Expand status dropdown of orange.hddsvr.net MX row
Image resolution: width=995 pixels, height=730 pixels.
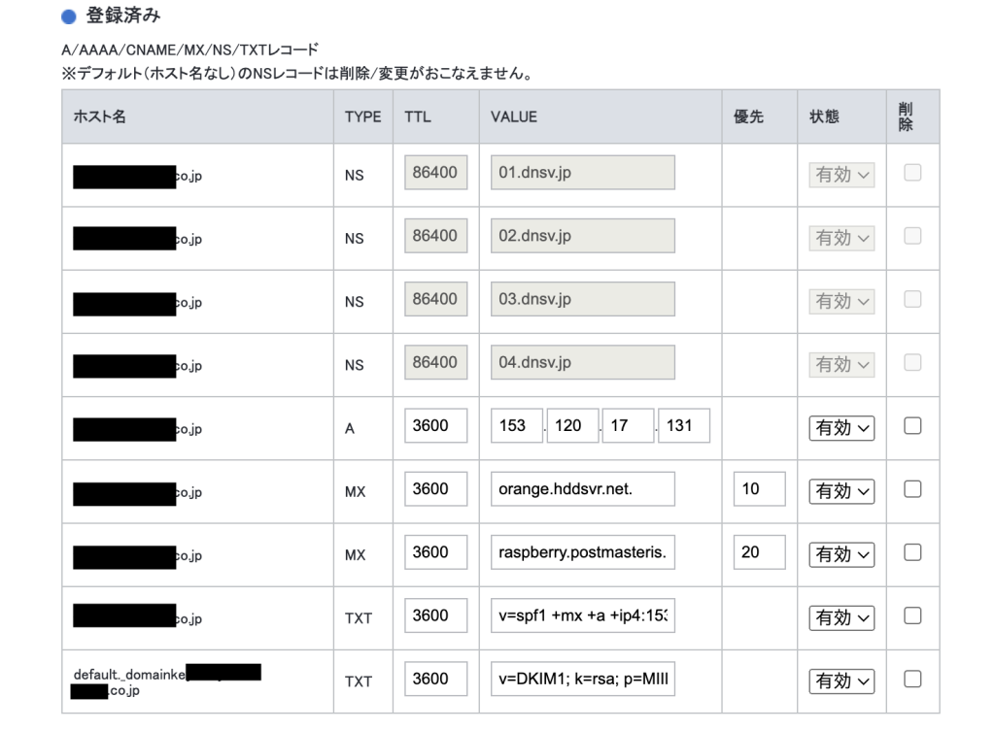(841, 491)
